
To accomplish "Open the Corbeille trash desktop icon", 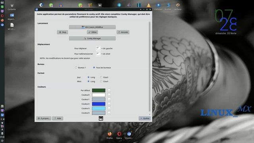I will pyautogui.click(x=12, y=7).
